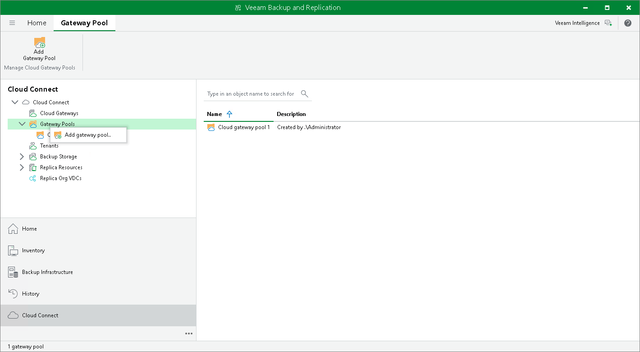Click the Inventory navigation icon
Viewport: 640px width, 352px height.
[x=14, y=250]
